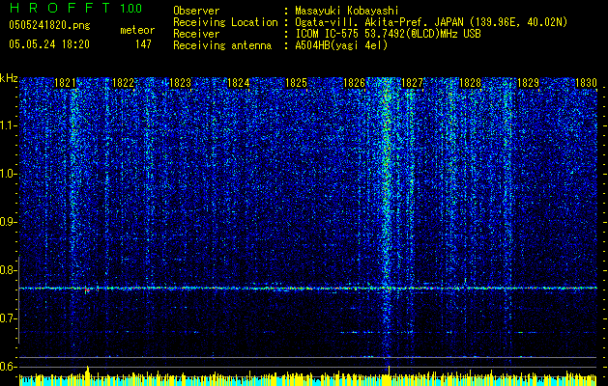608x386 pixels.
Task: Click the meteor label
Action: [137, 30]
